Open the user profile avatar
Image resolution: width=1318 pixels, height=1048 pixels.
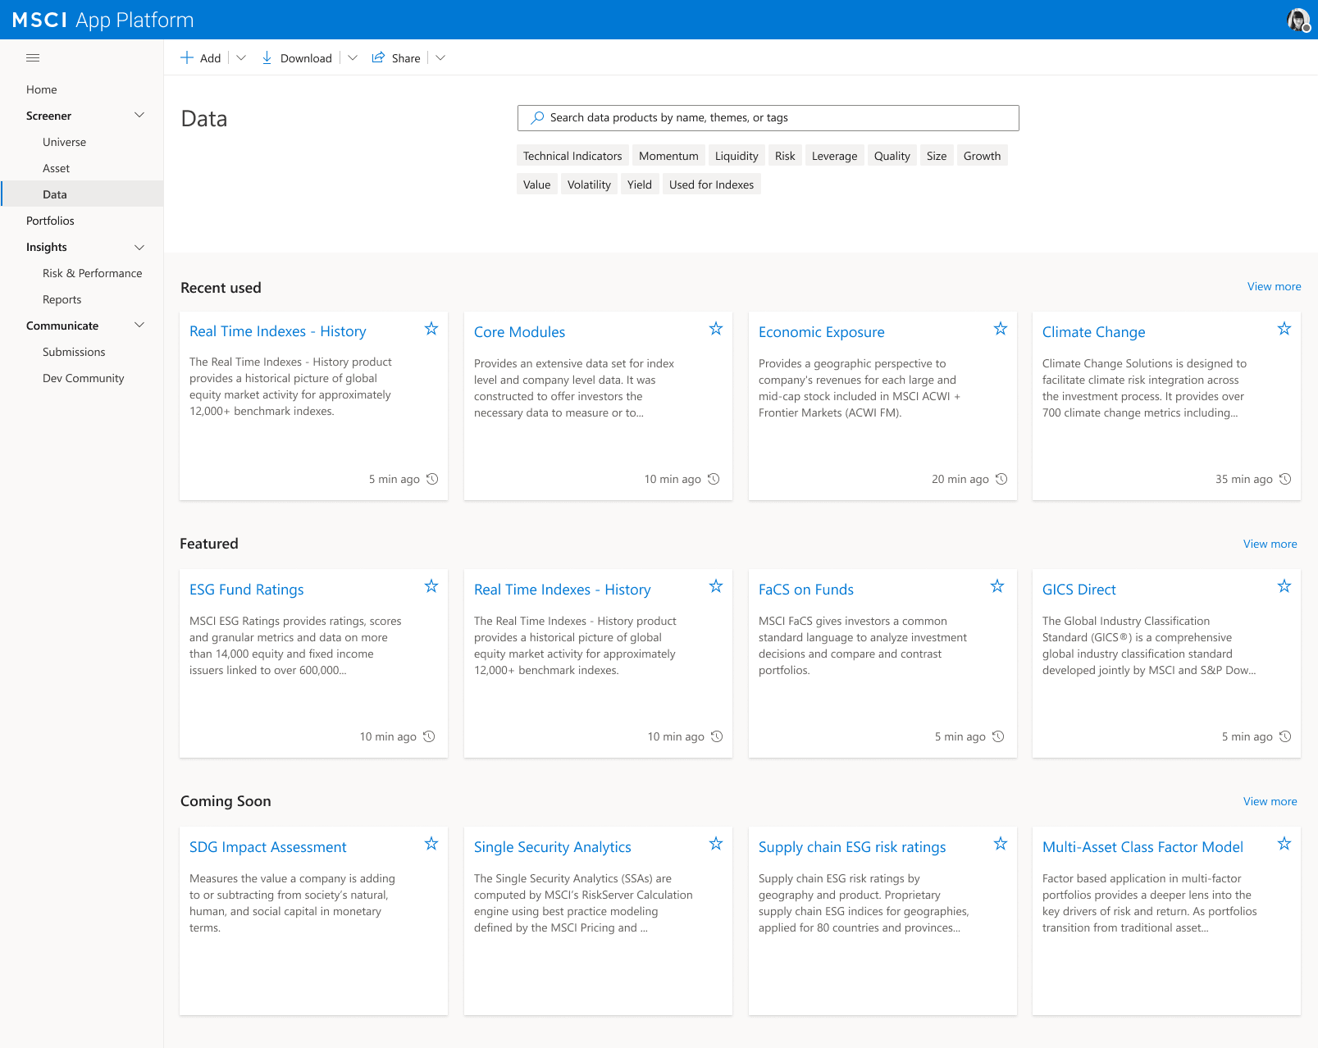pyautogui.click(x=1298, y=20)
